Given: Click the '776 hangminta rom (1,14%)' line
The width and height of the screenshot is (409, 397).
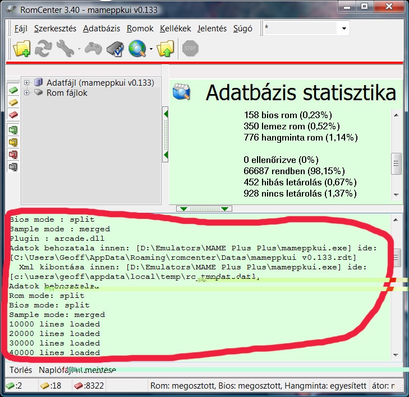Looking at the screenshot, I should (x=301, y=137).
